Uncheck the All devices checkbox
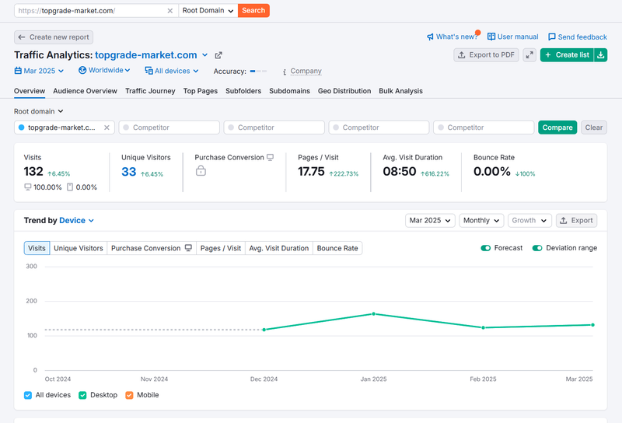Image resolution: width=622 pixels, height=423 pixels. point(28,395)
